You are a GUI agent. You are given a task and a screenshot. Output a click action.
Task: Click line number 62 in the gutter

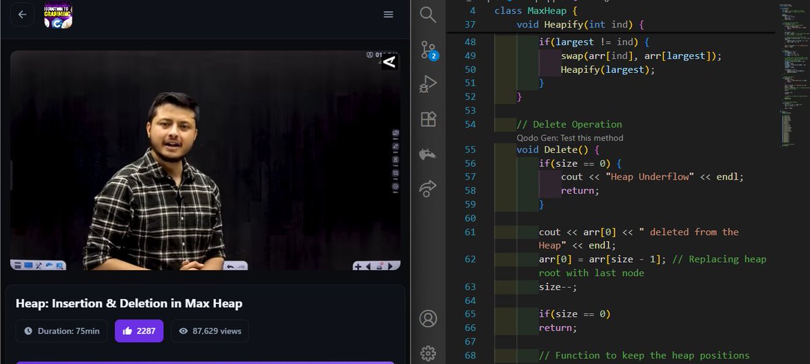470,259
